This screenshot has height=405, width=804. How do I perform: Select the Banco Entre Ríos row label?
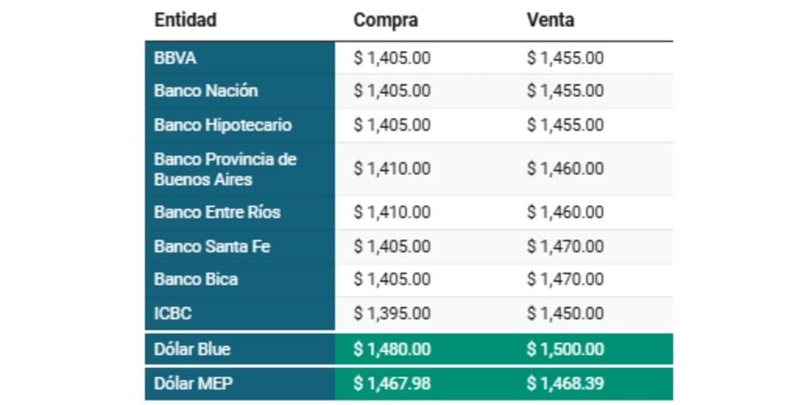coord(217,213)
